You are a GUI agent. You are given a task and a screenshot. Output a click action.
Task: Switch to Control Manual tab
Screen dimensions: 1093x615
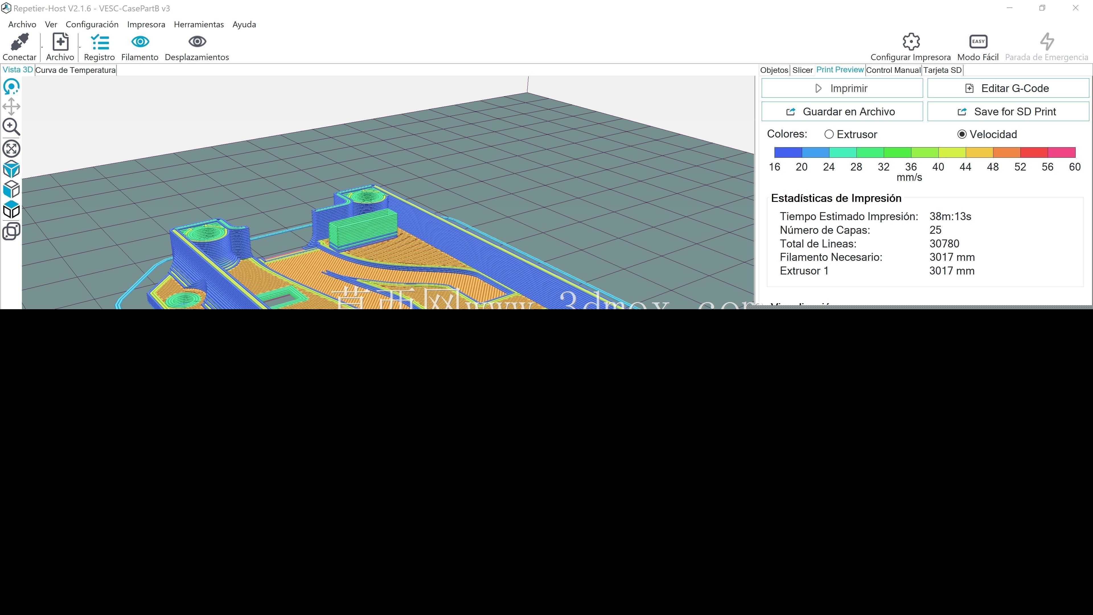(x=893, y=70)
